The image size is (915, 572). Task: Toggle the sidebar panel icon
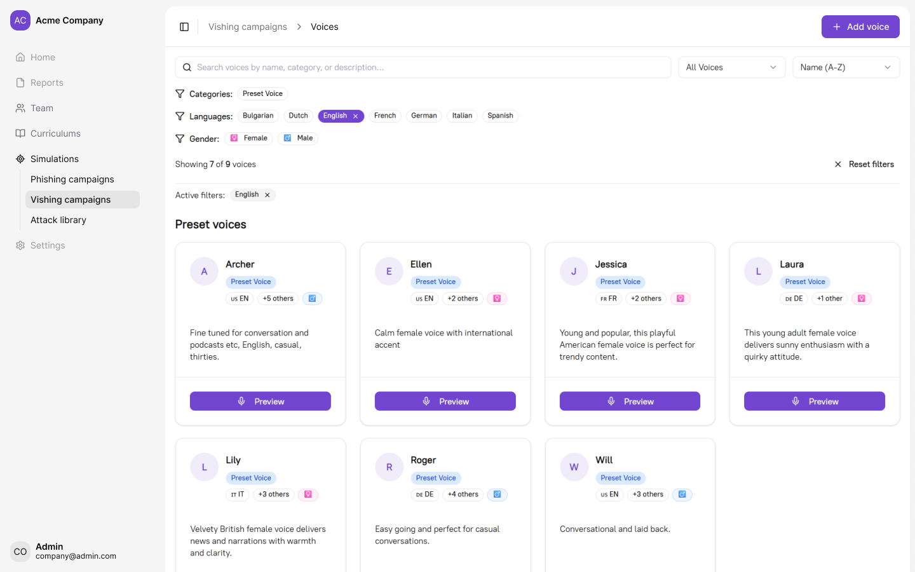click(x=184, y=27)
